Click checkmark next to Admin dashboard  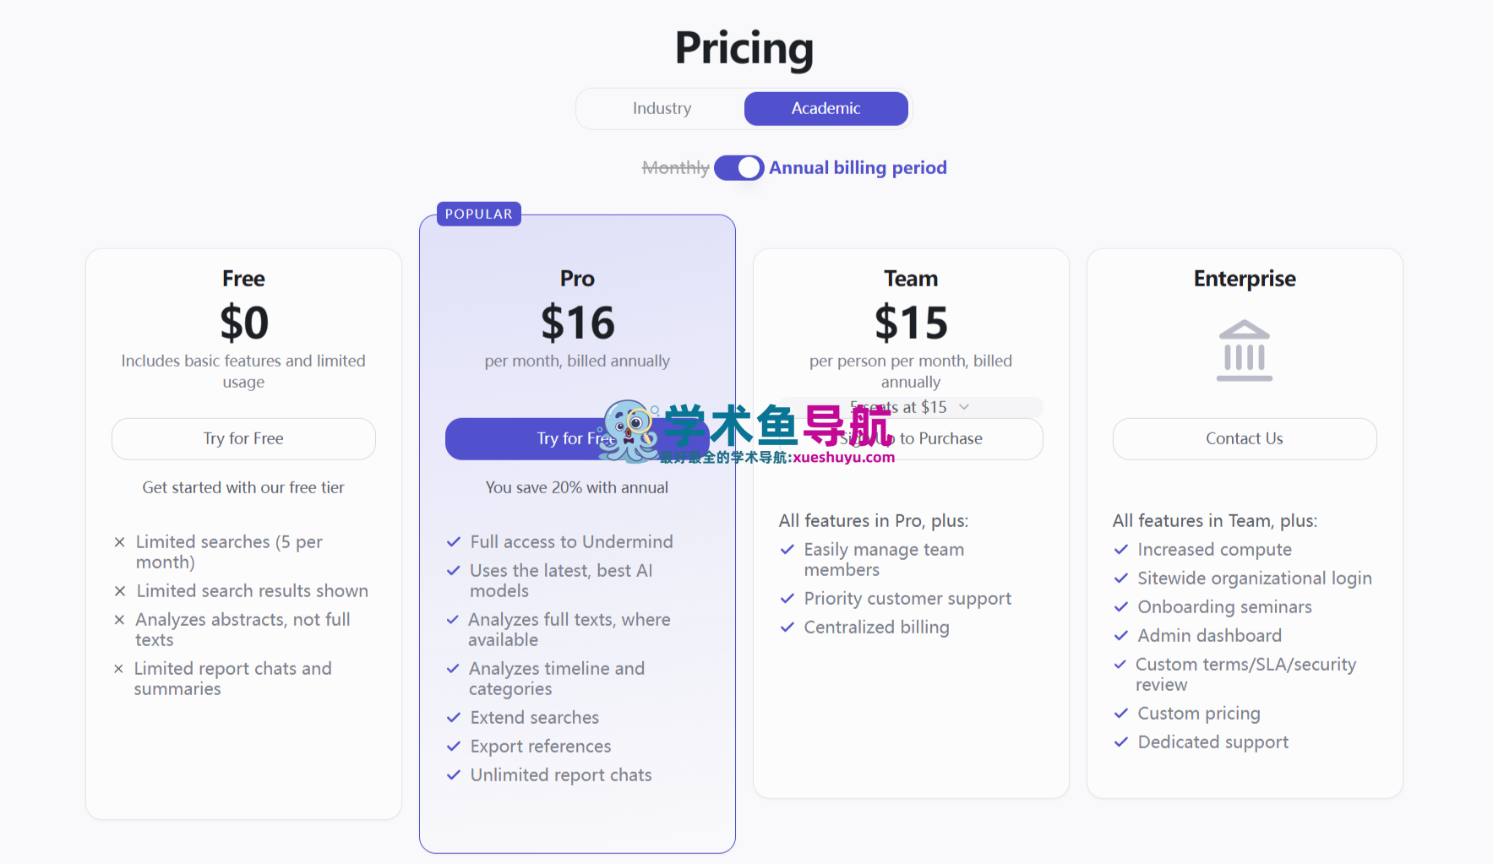[1121, 636]
